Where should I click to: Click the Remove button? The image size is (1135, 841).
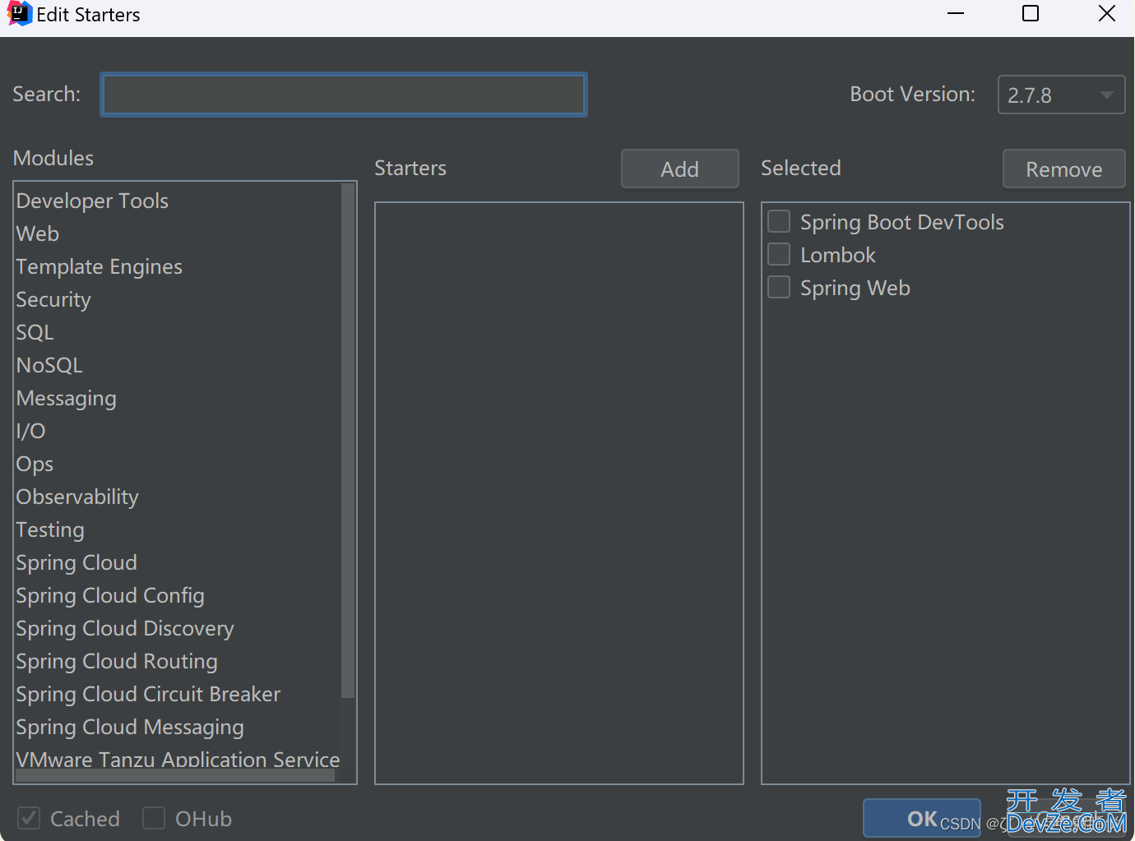point(1063,169)
